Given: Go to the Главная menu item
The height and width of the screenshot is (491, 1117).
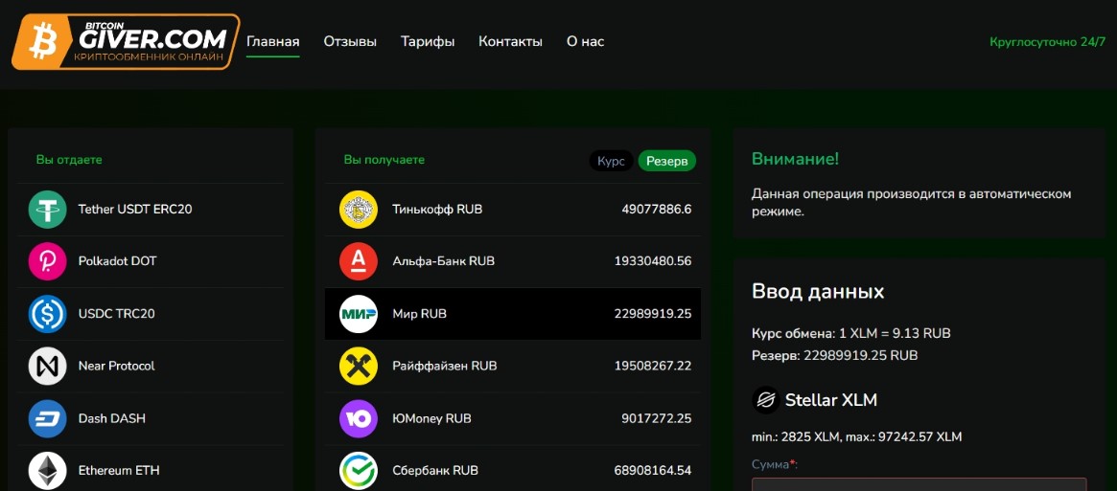Looking at the screenshot, I should click(273, 42).
